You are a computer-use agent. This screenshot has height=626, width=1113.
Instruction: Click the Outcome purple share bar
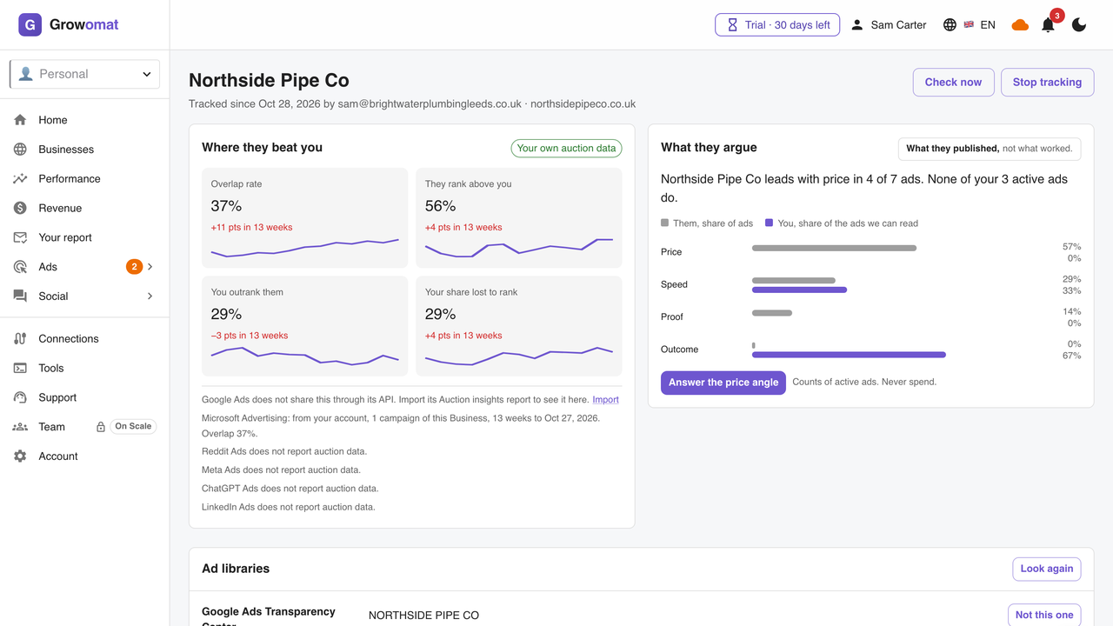(849, 355)
